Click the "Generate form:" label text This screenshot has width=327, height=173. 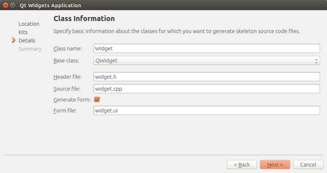[x=72, y=100]
